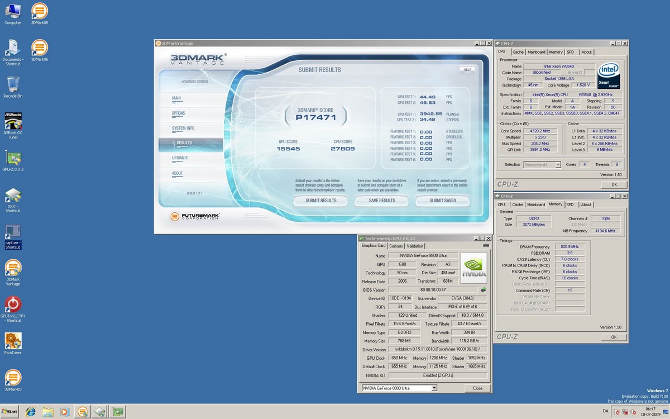The width and height of the screenshot is (670, 419).
Task: Open the Documents - Shortcut desktop icon
Action: [x=13, y=53]
